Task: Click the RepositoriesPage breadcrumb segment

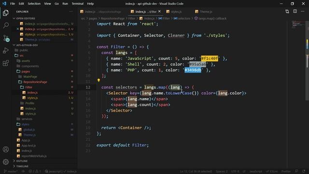Action: (x=112, y=18)
